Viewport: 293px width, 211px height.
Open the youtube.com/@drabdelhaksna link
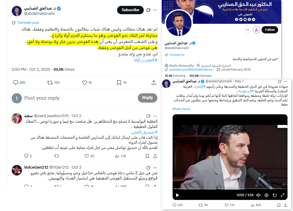191,70
